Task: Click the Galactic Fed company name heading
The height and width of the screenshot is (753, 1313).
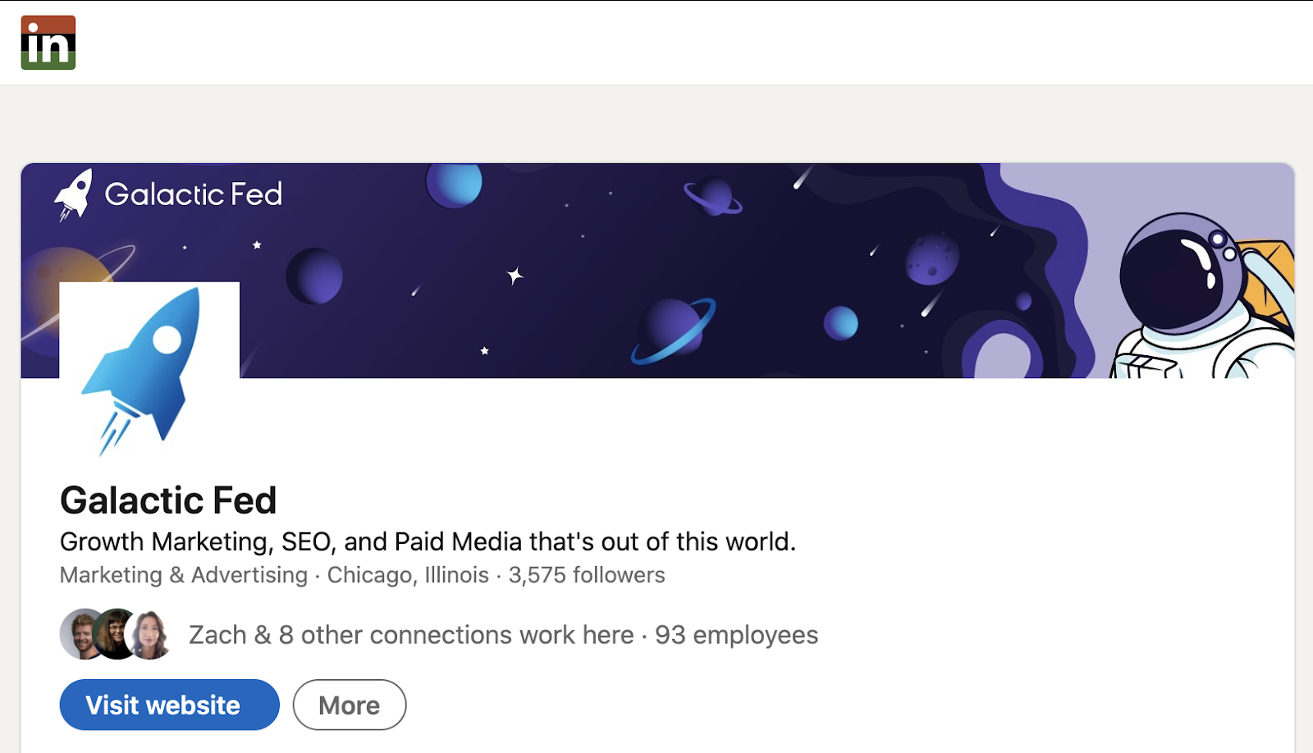Action: pyautogui.click(x=168, y=500)
